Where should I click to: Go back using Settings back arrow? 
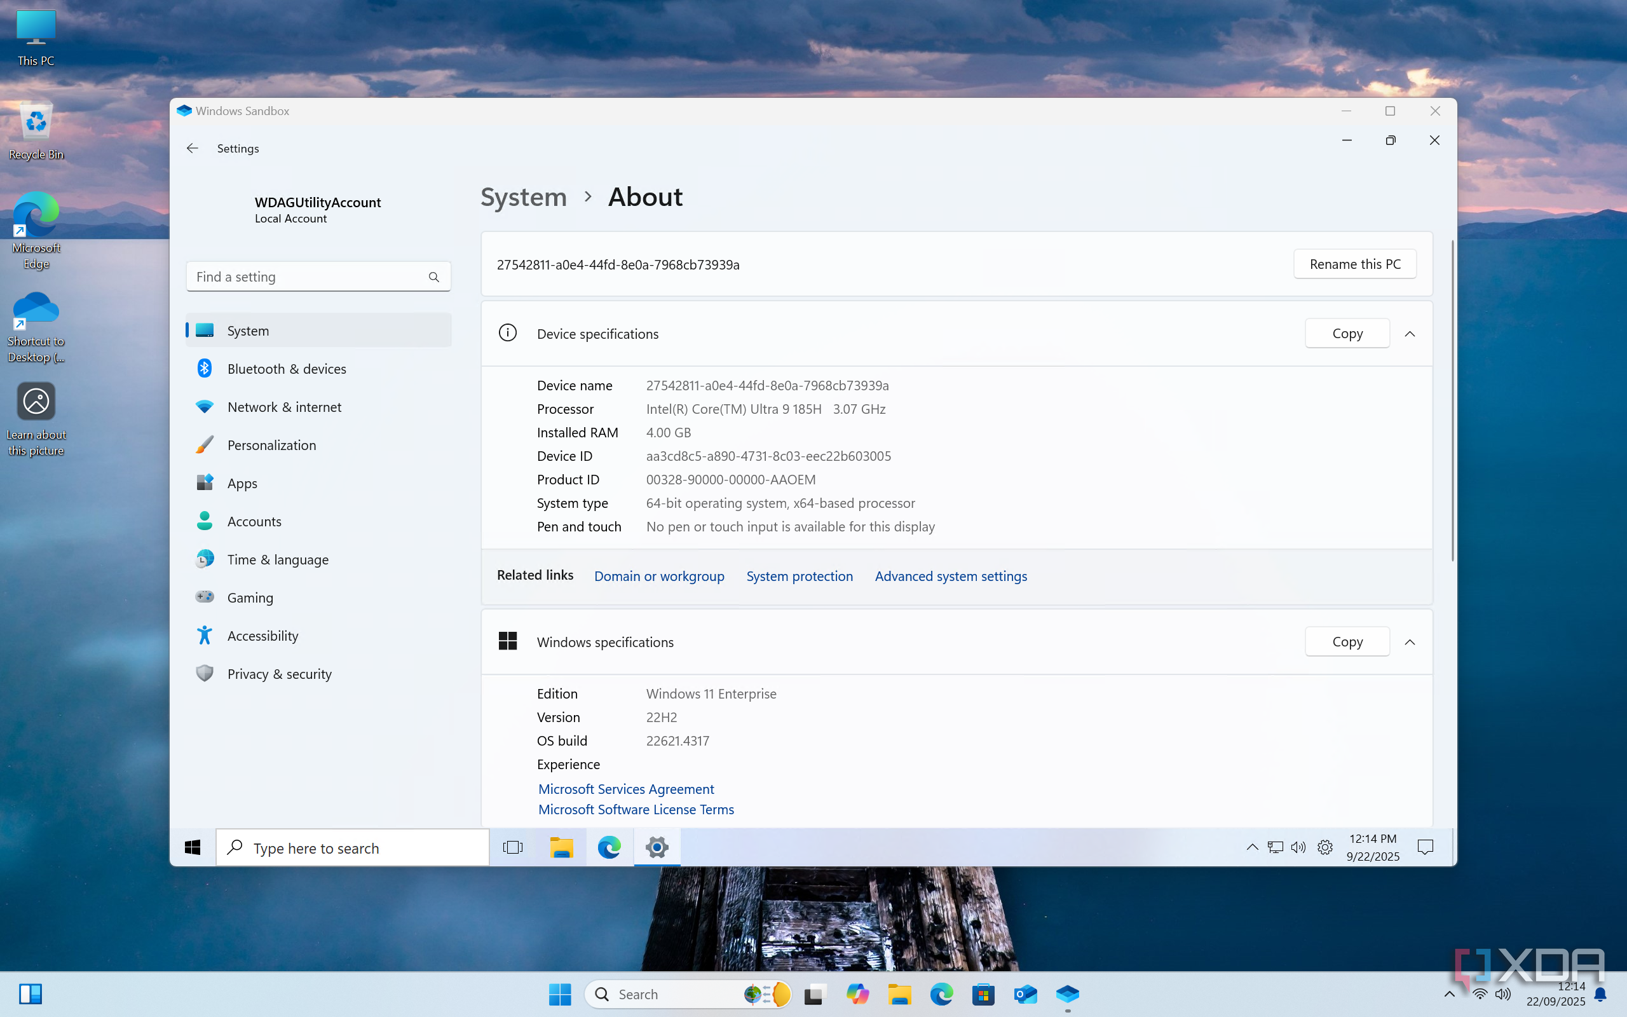click(x=193, y=148)
